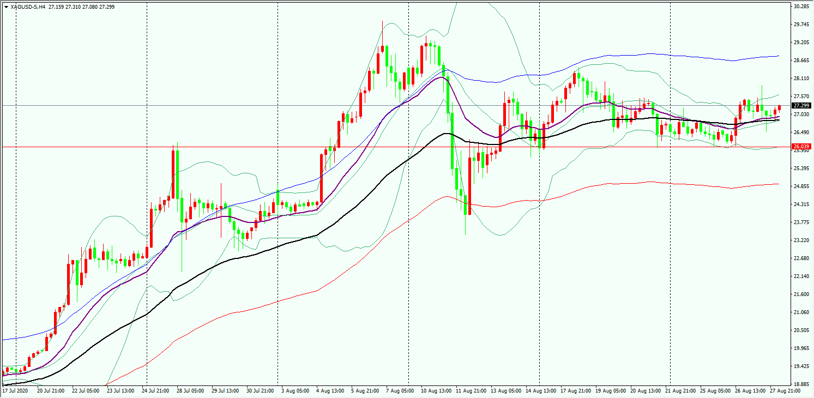Image resolution: width=814 pixels, height=398 pixels.
Task: Click the 25.395 price axis label
Action: 801,168
